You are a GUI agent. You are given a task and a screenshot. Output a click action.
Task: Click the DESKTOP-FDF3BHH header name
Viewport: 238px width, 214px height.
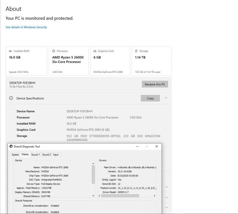click(x=23, y=83)
